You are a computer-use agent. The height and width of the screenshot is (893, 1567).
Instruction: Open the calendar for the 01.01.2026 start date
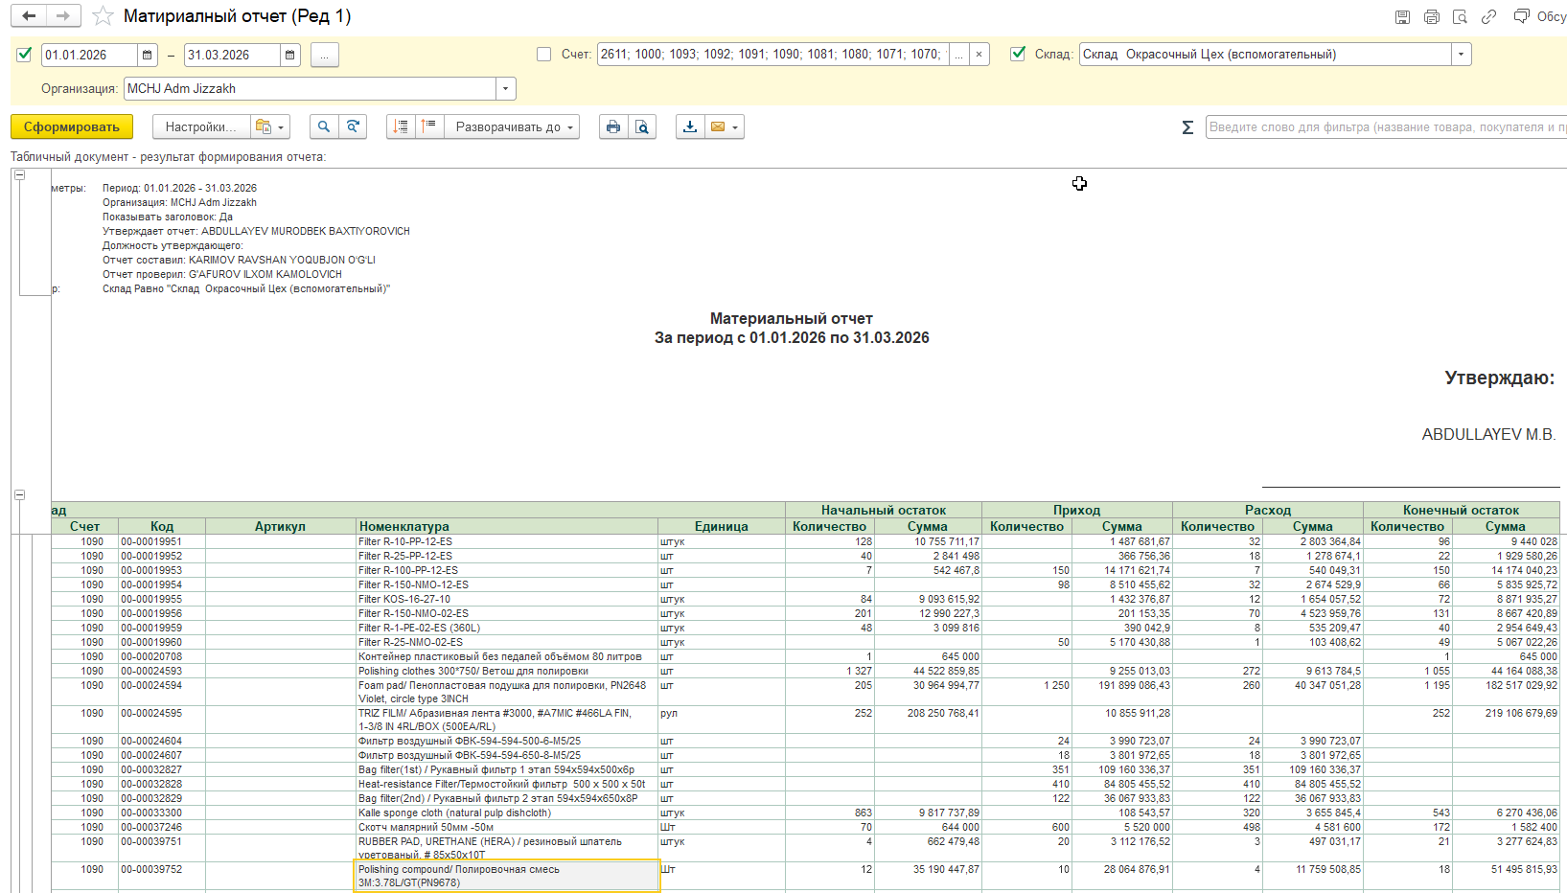point(147,55)
